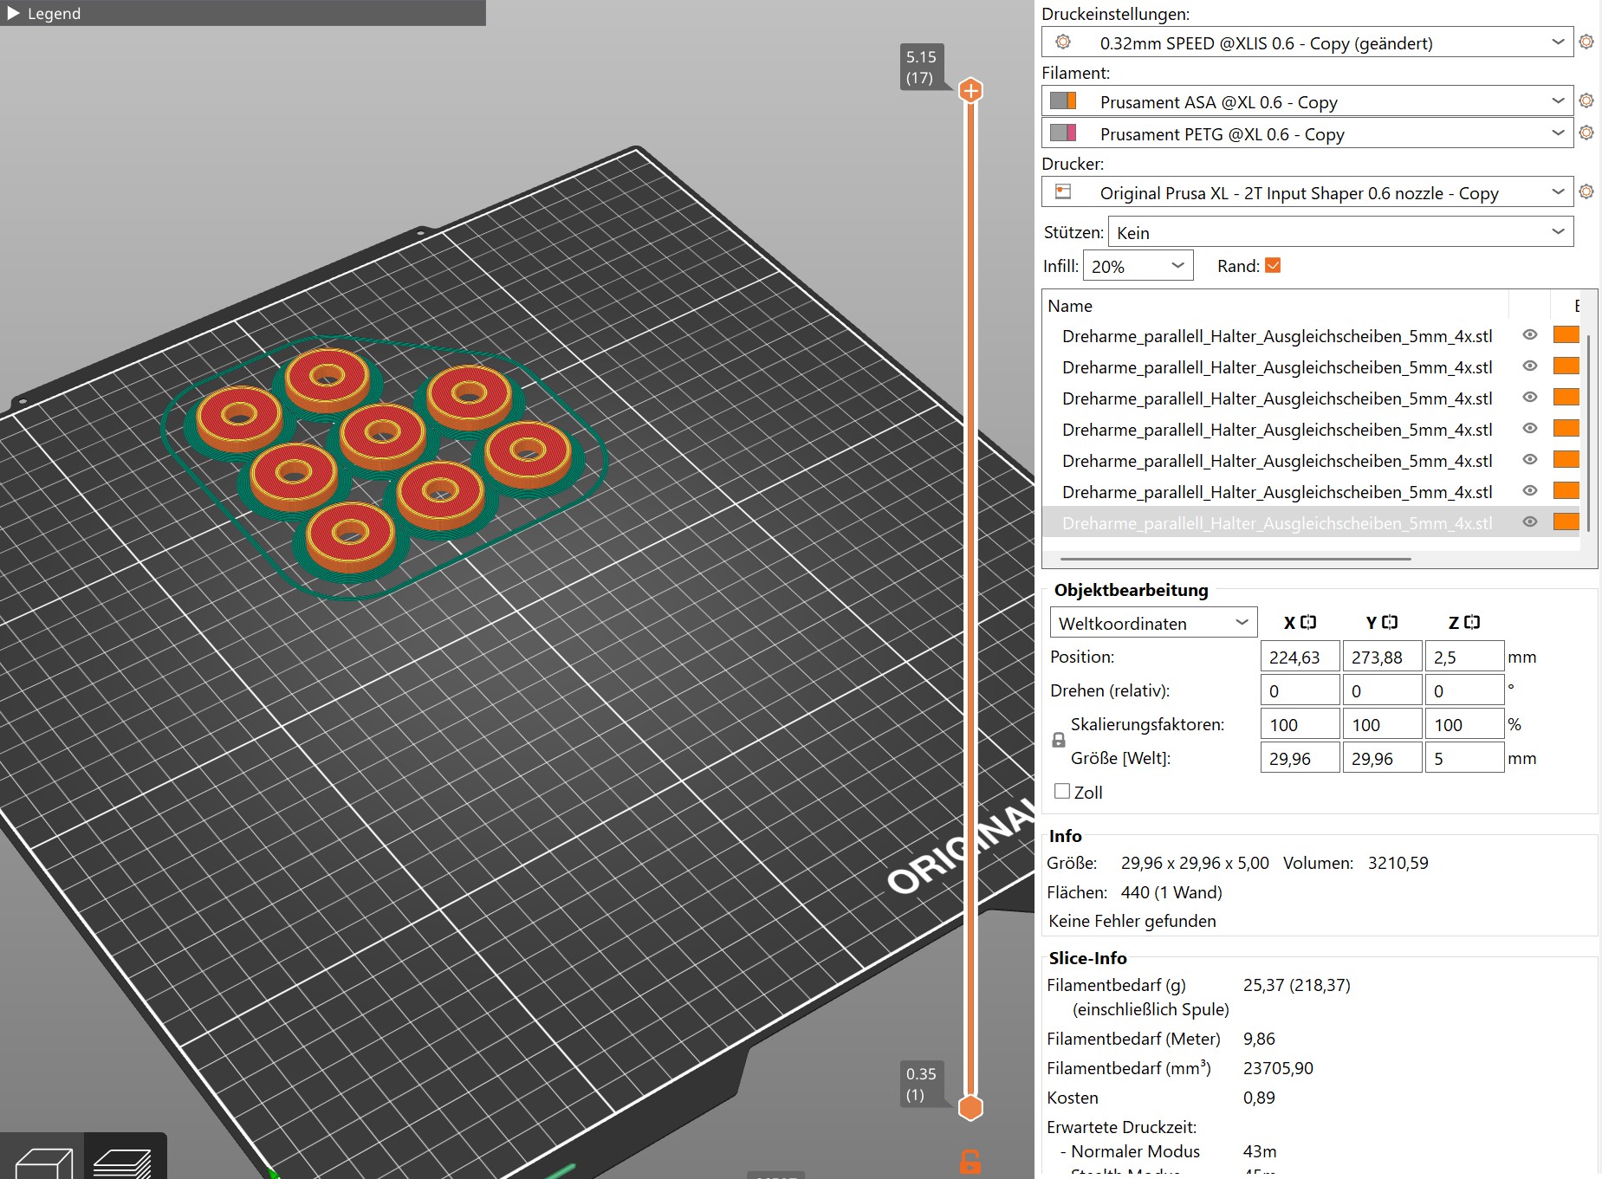
Task: Click the gear icon next to Prusament PETG
Action: (x=1586, y=133)
